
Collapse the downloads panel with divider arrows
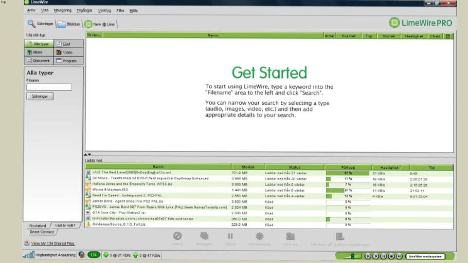click(x=88, y=154)
